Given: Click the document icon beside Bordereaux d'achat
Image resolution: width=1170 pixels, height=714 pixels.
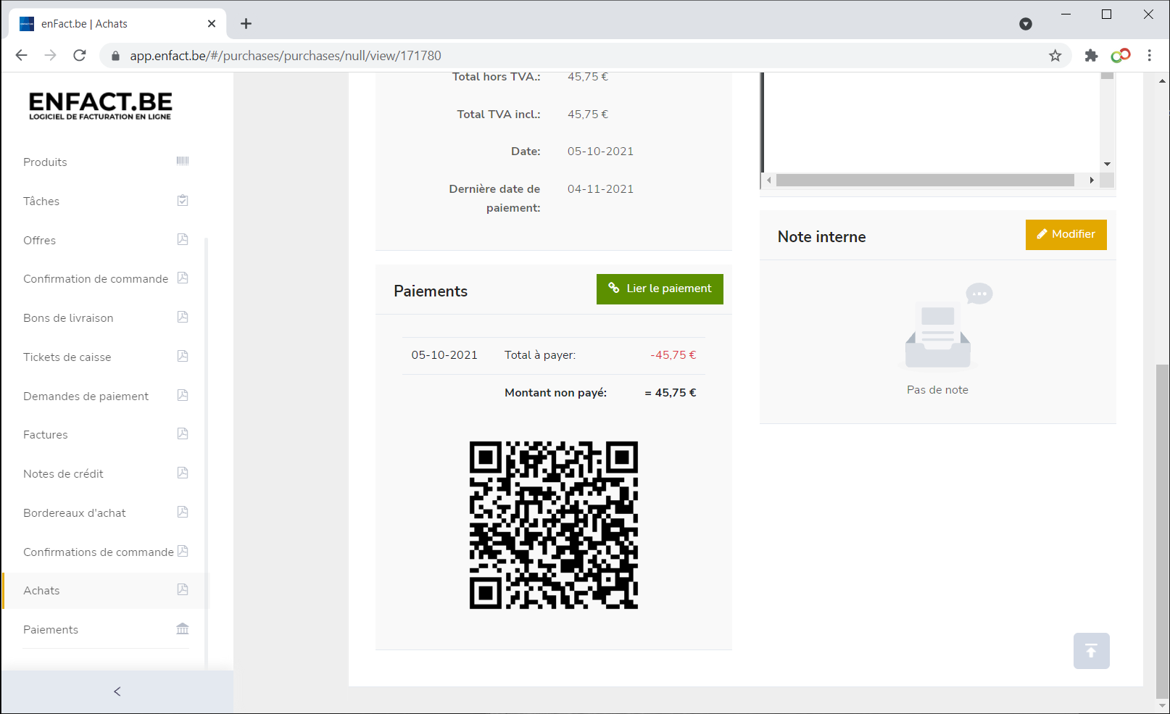Looking at the screenshot, I should pyautogui.click(x=183, y=512).
